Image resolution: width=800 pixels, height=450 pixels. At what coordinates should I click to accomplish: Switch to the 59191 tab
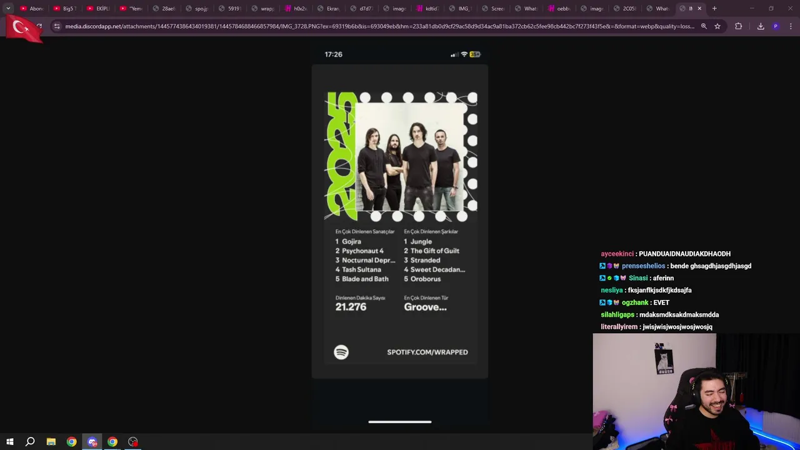229,8
